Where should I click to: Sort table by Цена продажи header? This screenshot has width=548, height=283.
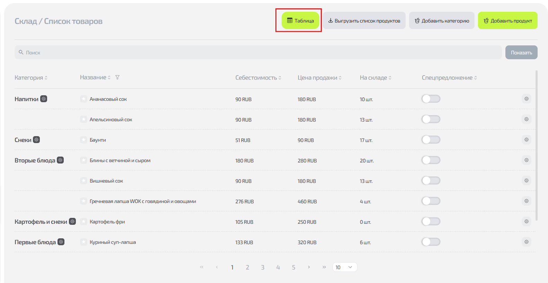point(319,78)
